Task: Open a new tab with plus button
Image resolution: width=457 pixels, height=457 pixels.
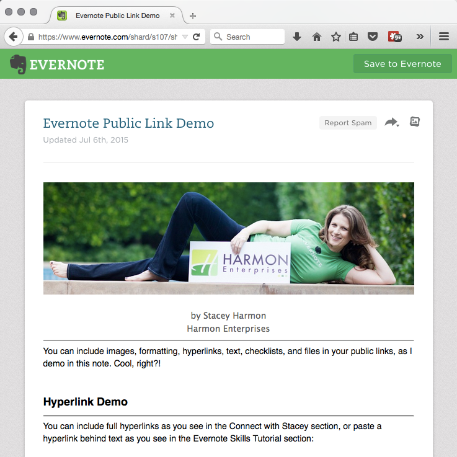Action: point(193,16)
